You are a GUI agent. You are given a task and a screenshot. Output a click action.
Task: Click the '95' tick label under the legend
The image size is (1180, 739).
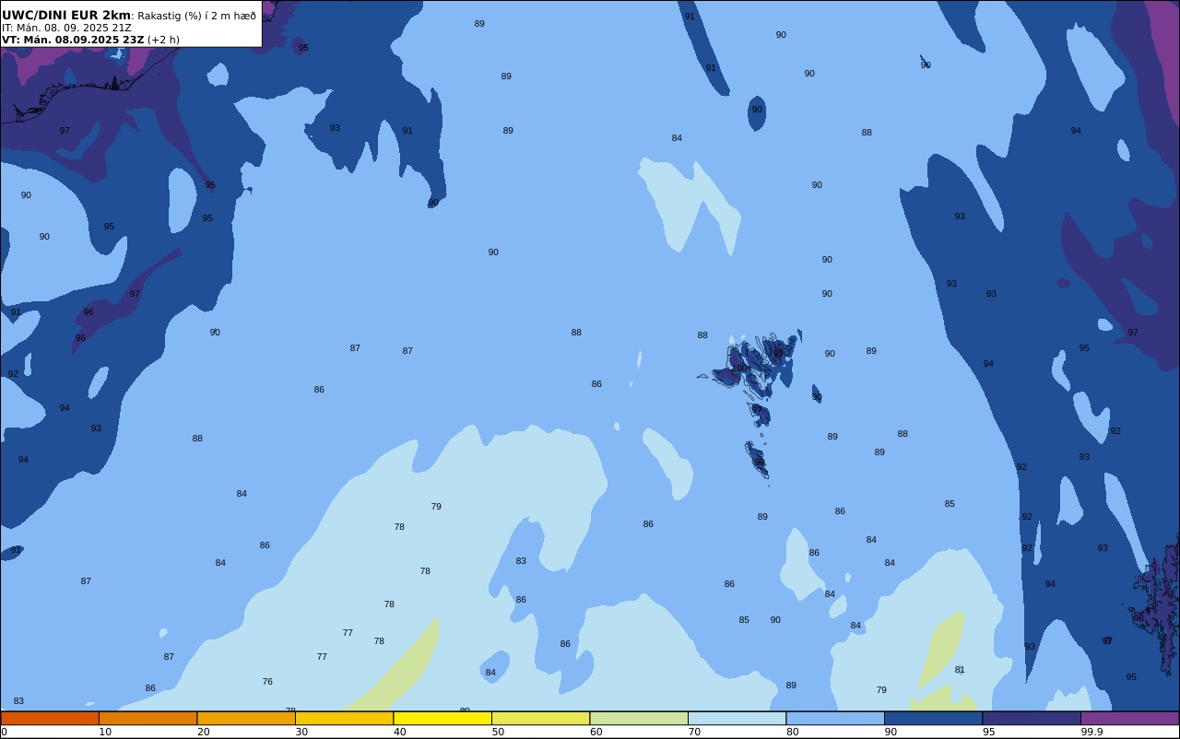(x=988, y=732)
